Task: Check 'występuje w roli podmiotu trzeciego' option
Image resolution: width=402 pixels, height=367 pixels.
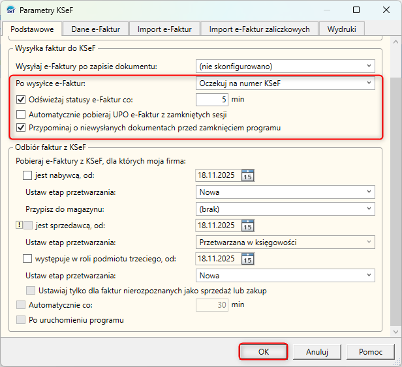Action: coord(27,259)
